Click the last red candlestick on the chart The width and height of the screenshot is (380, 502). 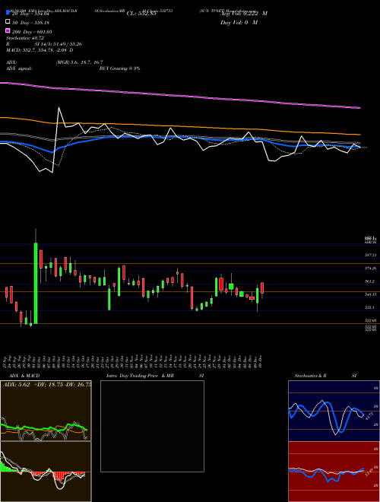coord(262,288)
